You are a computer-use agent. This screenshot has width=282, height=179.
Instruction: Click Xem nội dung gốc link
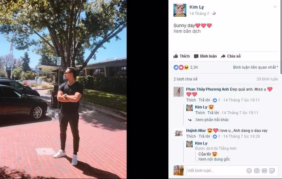[214, 159]
